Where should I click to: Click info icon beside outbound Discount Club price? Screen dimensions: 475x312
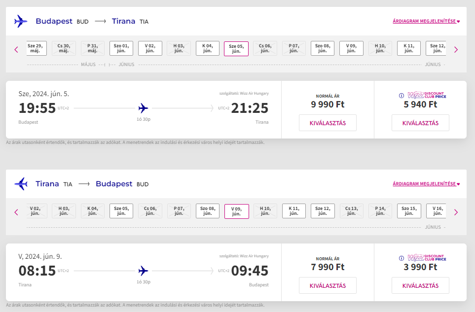click(x=402, y=96)
